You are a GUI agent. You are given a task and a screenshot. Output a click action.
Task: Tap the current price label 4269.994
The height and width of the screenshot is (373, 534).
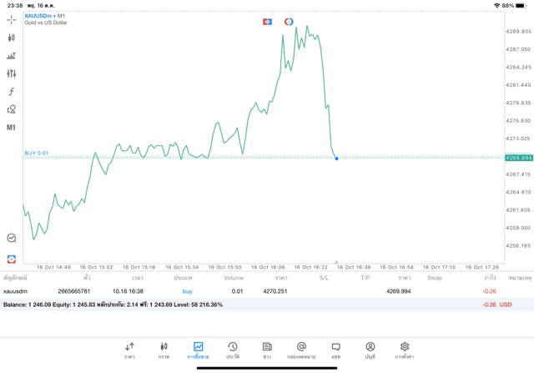pyautogui.click(x=518, y=158)
